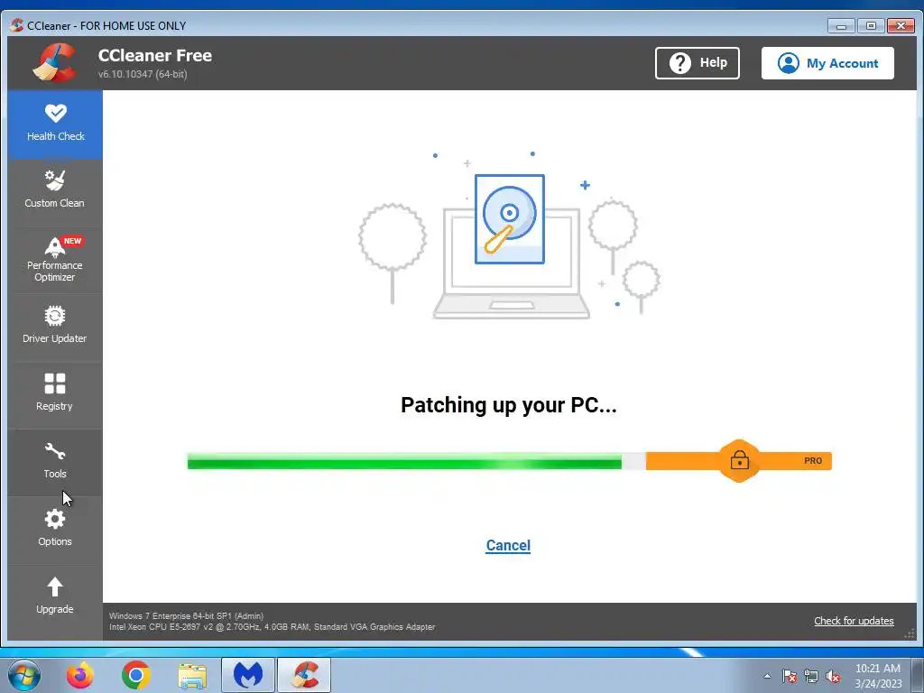The image size is (924, 693).
Task: Click the Action Center flag icon
Action: coord(790,676)
